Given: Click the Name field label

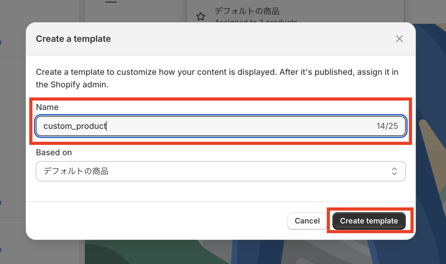Looking at the screenshot, I should pos(47,107).
